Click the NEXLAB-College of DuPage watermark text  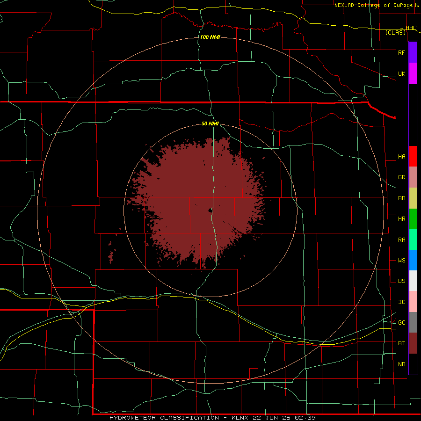(x=373, y=5)
